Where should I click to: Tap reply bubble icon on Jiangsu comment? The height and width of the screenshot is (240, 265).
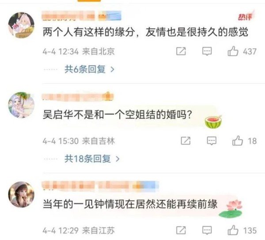[207, 230]
